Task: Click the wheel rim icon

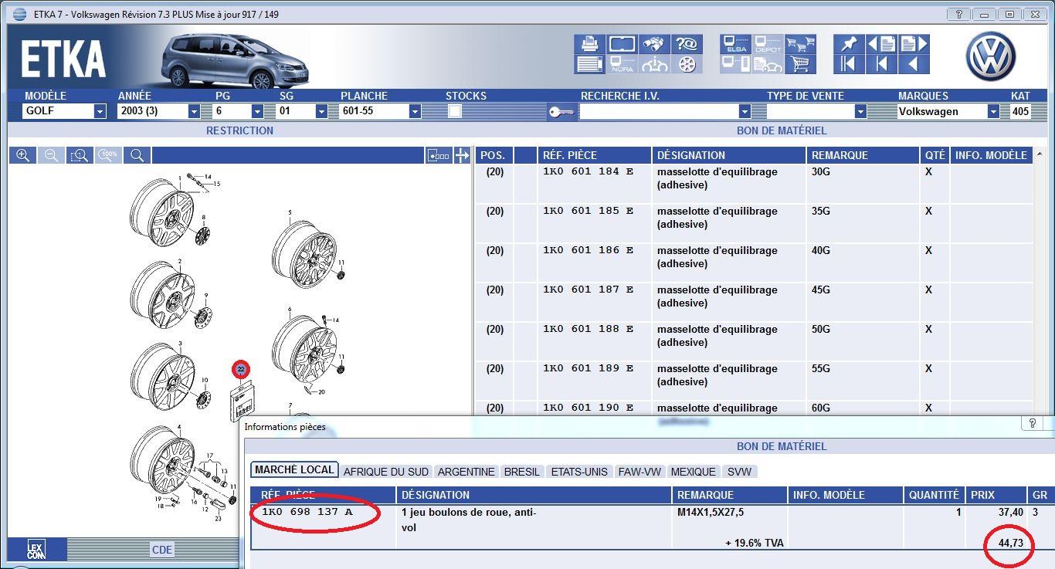Action: coord(687,64)
